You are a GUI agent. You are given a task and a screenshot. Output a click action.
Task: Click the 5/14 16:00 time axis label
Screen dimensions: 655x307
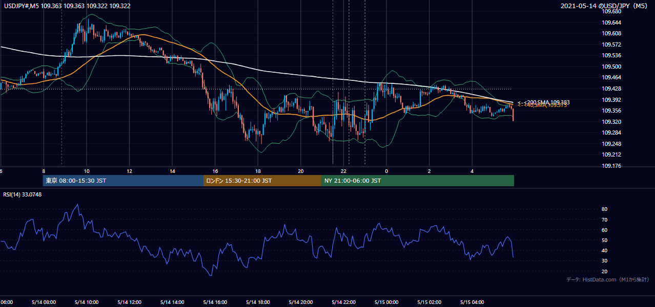(x=215, y=302)
